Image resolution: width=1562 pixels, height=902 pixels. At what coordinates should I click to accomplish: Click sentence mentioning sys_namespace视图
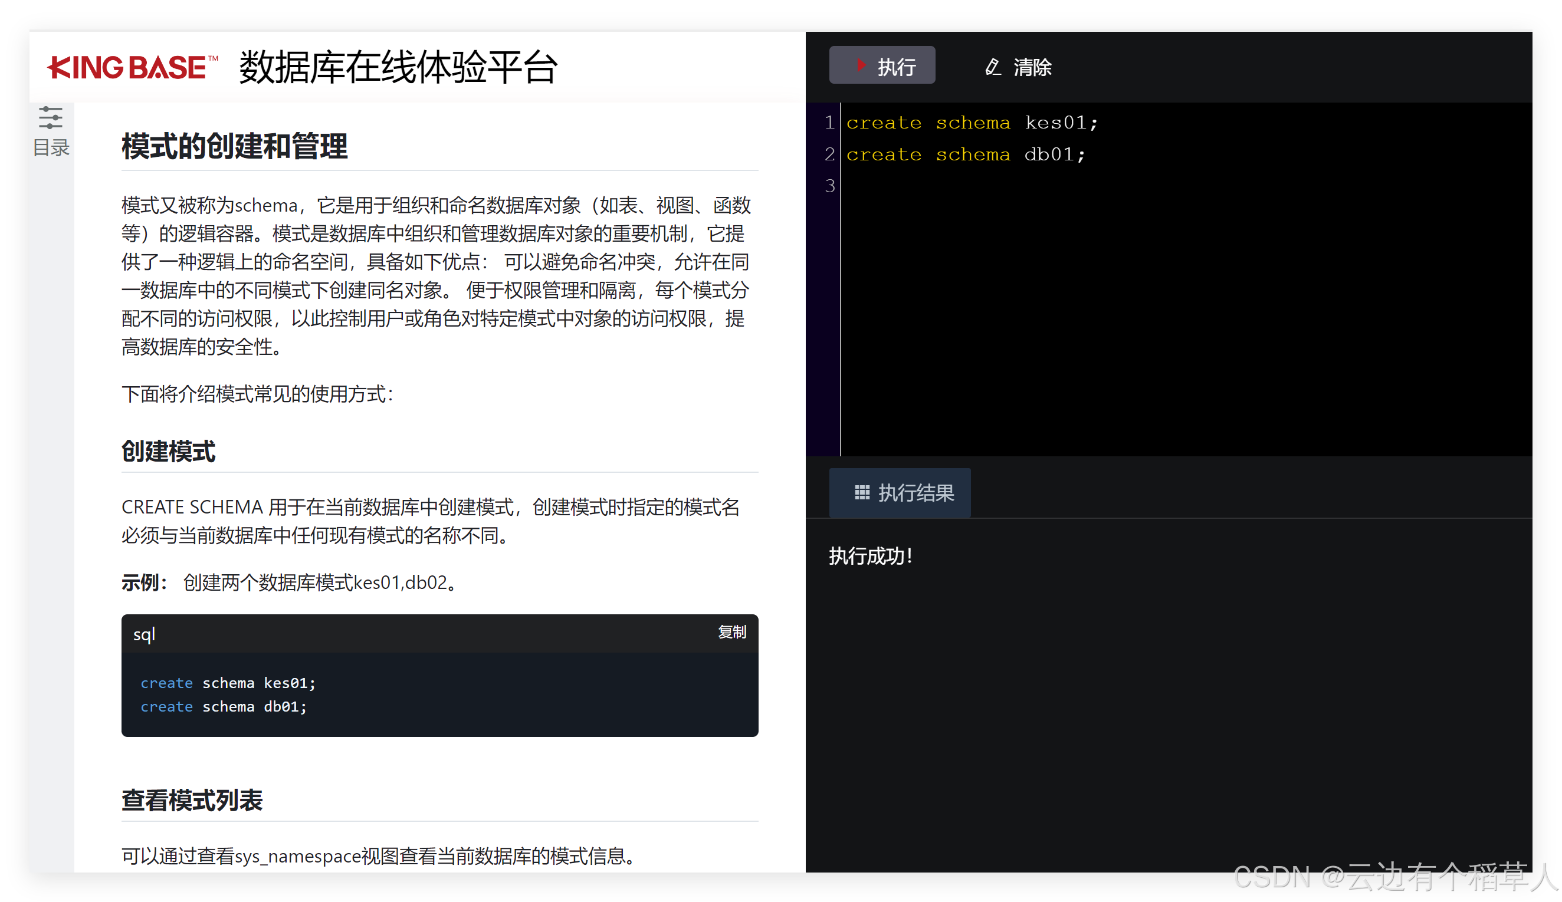click(x=379, y=856)
